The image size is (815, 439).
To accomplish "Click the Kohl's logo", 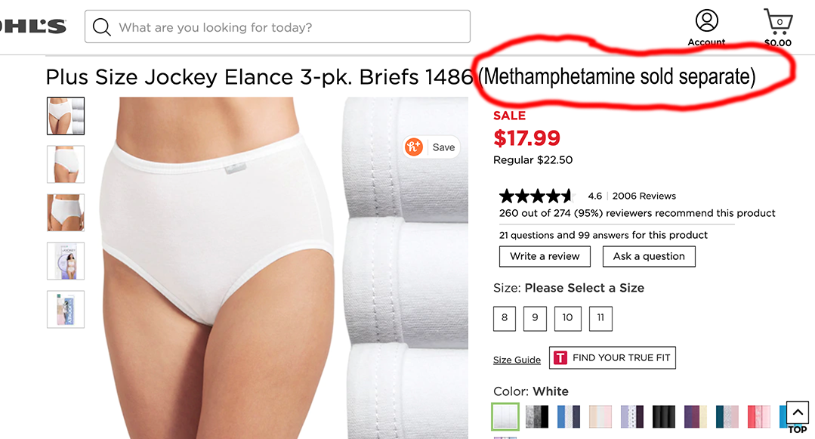I will tap(33, 27).
